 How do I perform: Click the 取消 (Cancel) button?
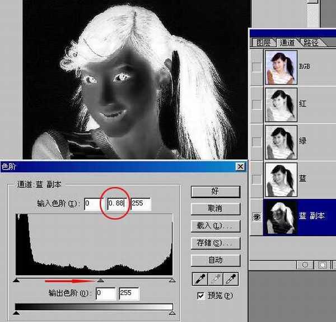[x=215, y=209]
